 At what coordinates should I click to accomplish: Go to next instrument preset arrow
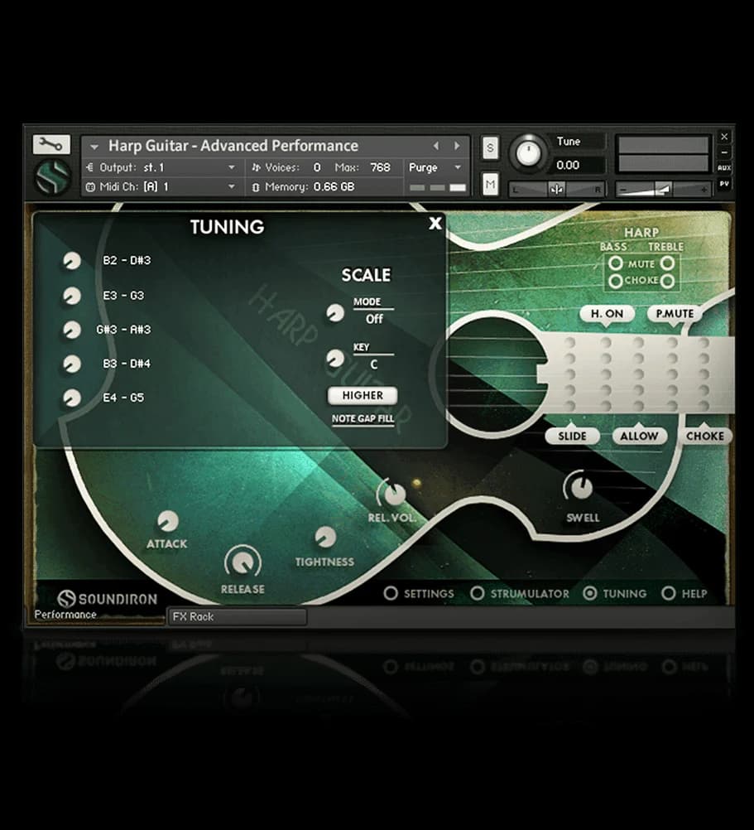(x=456, y=146)
